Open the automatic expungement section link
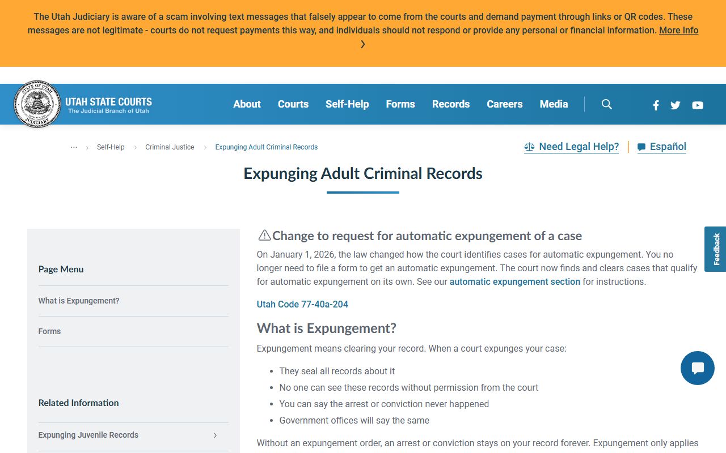 point(515,281)
